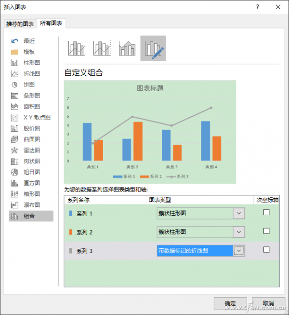Image resolution: width=289 pixels, height=315 pixels.
Task: Click the 次坐标轴 column header
Action: pos(267,200)
